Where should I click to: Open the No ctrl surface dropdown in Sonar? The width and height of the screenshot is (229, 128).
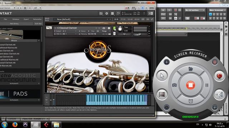click(x=195, y=10)
